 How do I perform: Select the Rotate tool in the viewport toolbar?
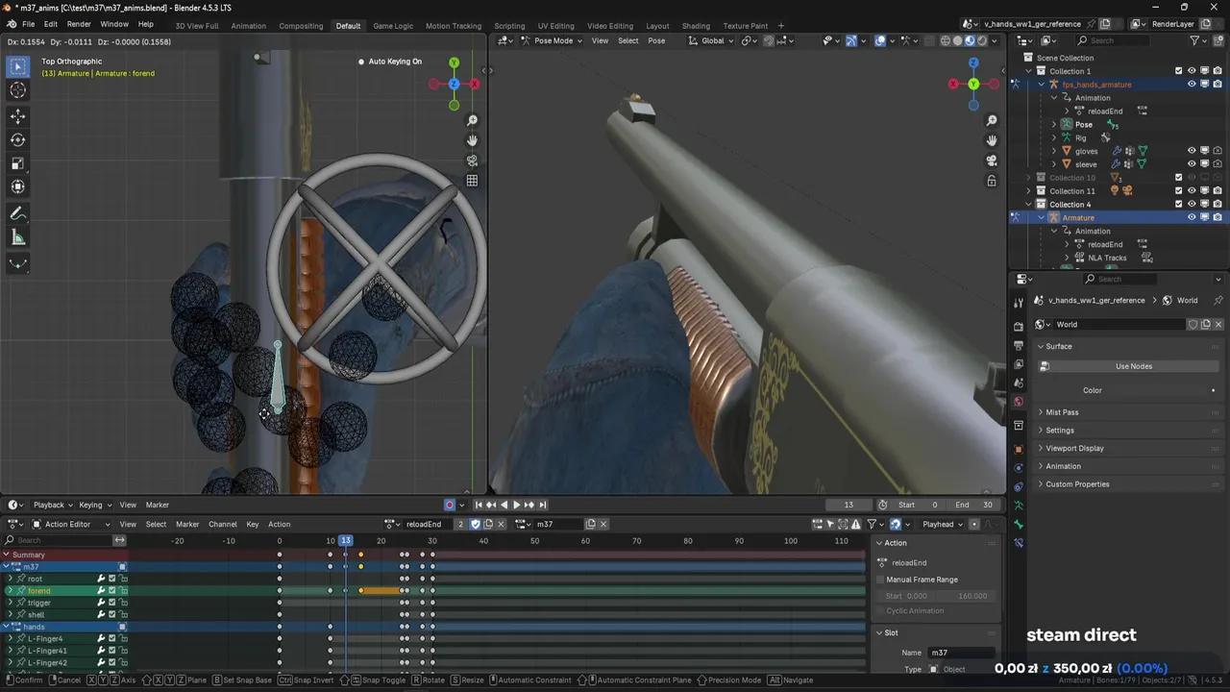pos(18,139)
